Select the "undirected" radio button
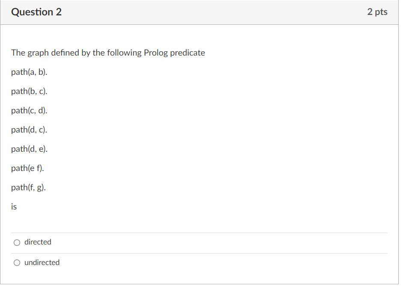This screenshot has height=286, width=409. coord(17,263)
